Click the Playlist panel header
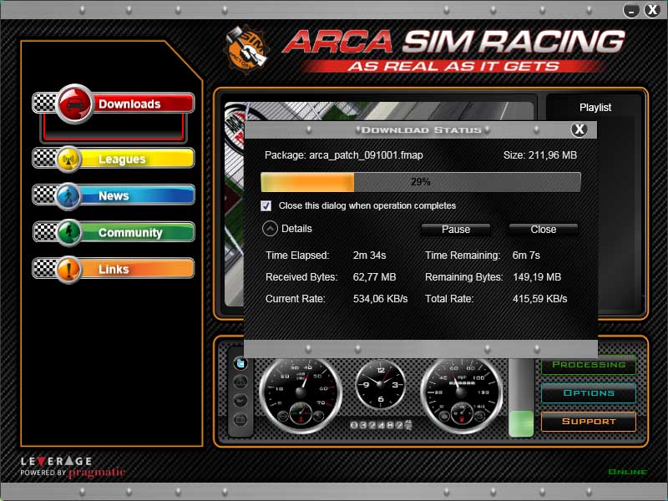The height and width of the screenshot is (501, 668). (595, 108)
